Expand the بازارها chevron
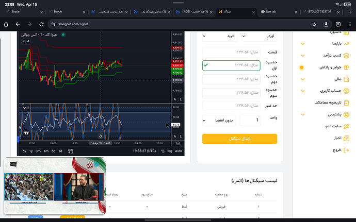Image resolution: width=356 pixels, height=222 pixels. point(303,44)
